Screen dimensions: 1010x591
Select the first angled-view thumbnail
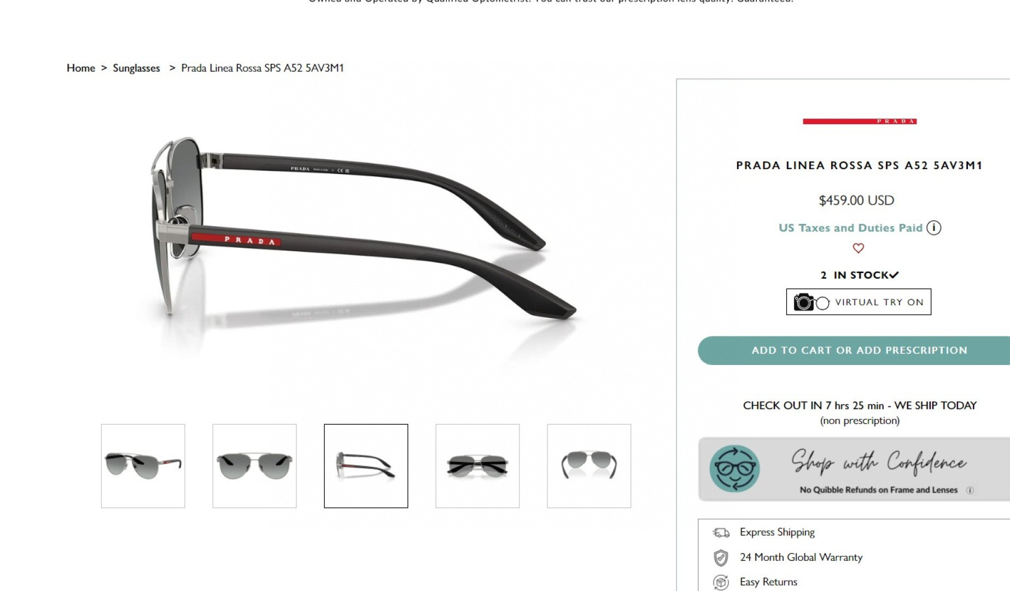tap(143, 466)
